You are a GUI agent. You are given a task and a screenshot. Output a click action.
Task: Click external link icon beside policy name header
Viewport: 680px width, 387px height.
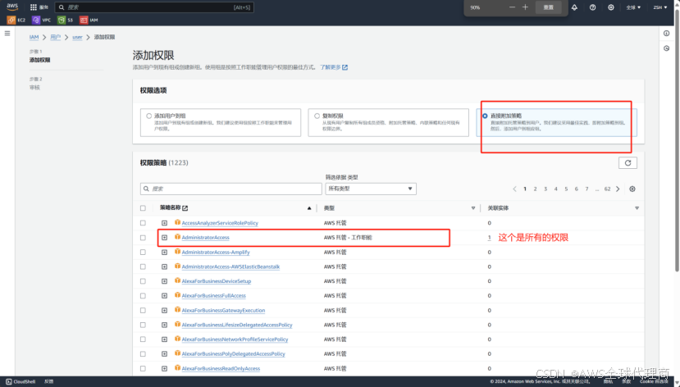pyautogui.click(x=185, y=208)
